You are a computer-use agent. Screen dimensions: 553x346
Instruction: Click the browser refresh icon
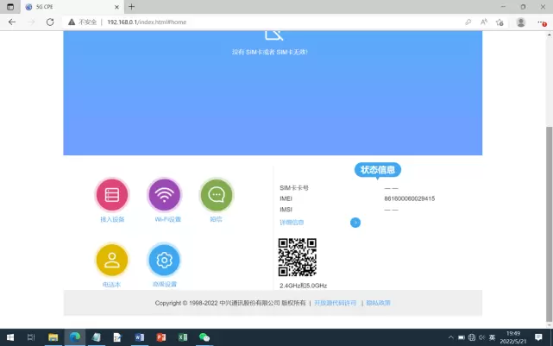50,22
